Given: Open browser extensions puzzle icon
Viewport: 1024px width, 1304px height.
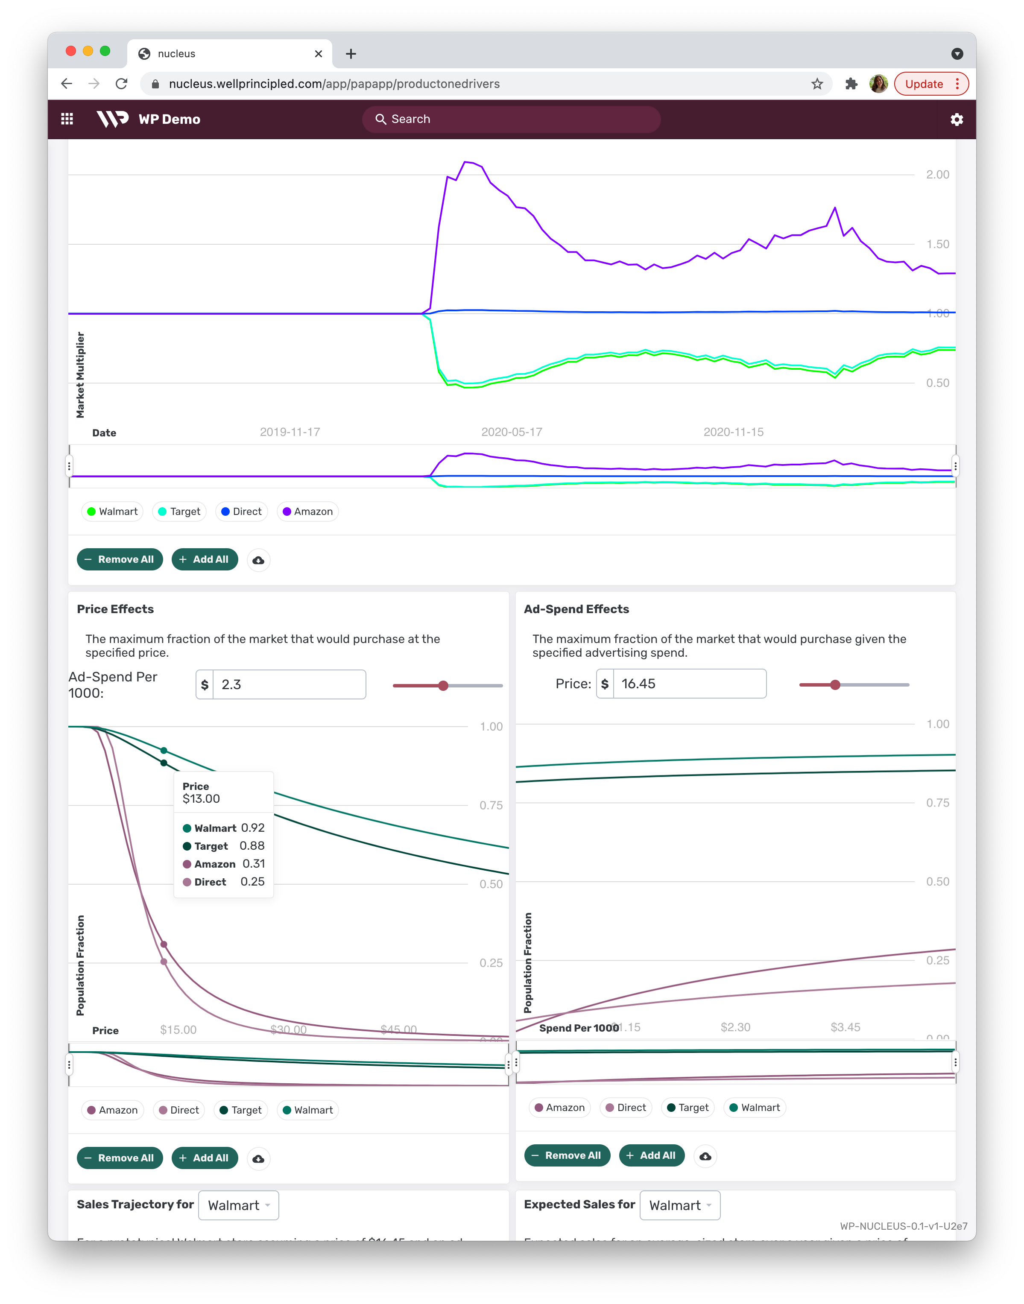Looking at the screenshot, I should point(851,84).
